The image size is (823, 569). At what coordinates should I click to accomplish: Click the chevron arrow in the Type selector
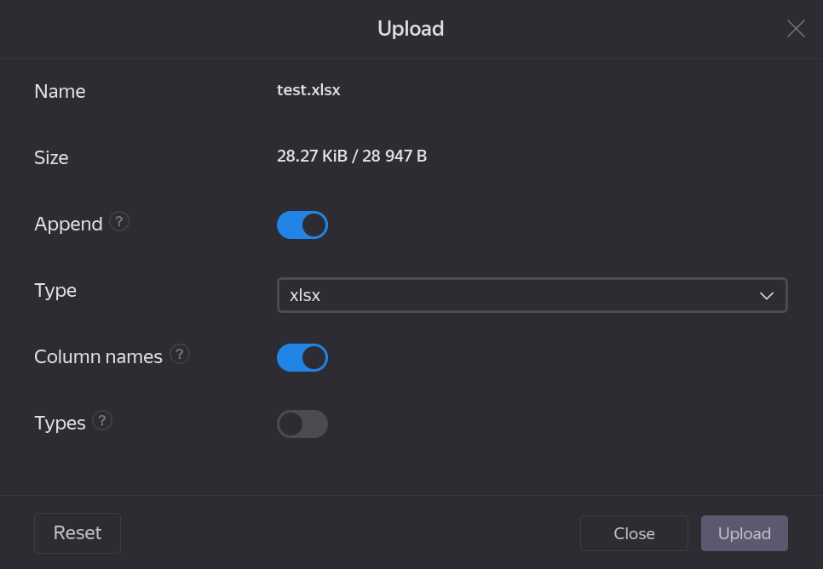pyautogui.click(x=766, y=296)
